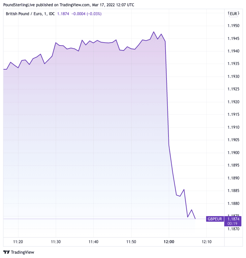Click the TradingView logo icon
246x258 pixels.
pyautogui.click(x=6, y=252)
